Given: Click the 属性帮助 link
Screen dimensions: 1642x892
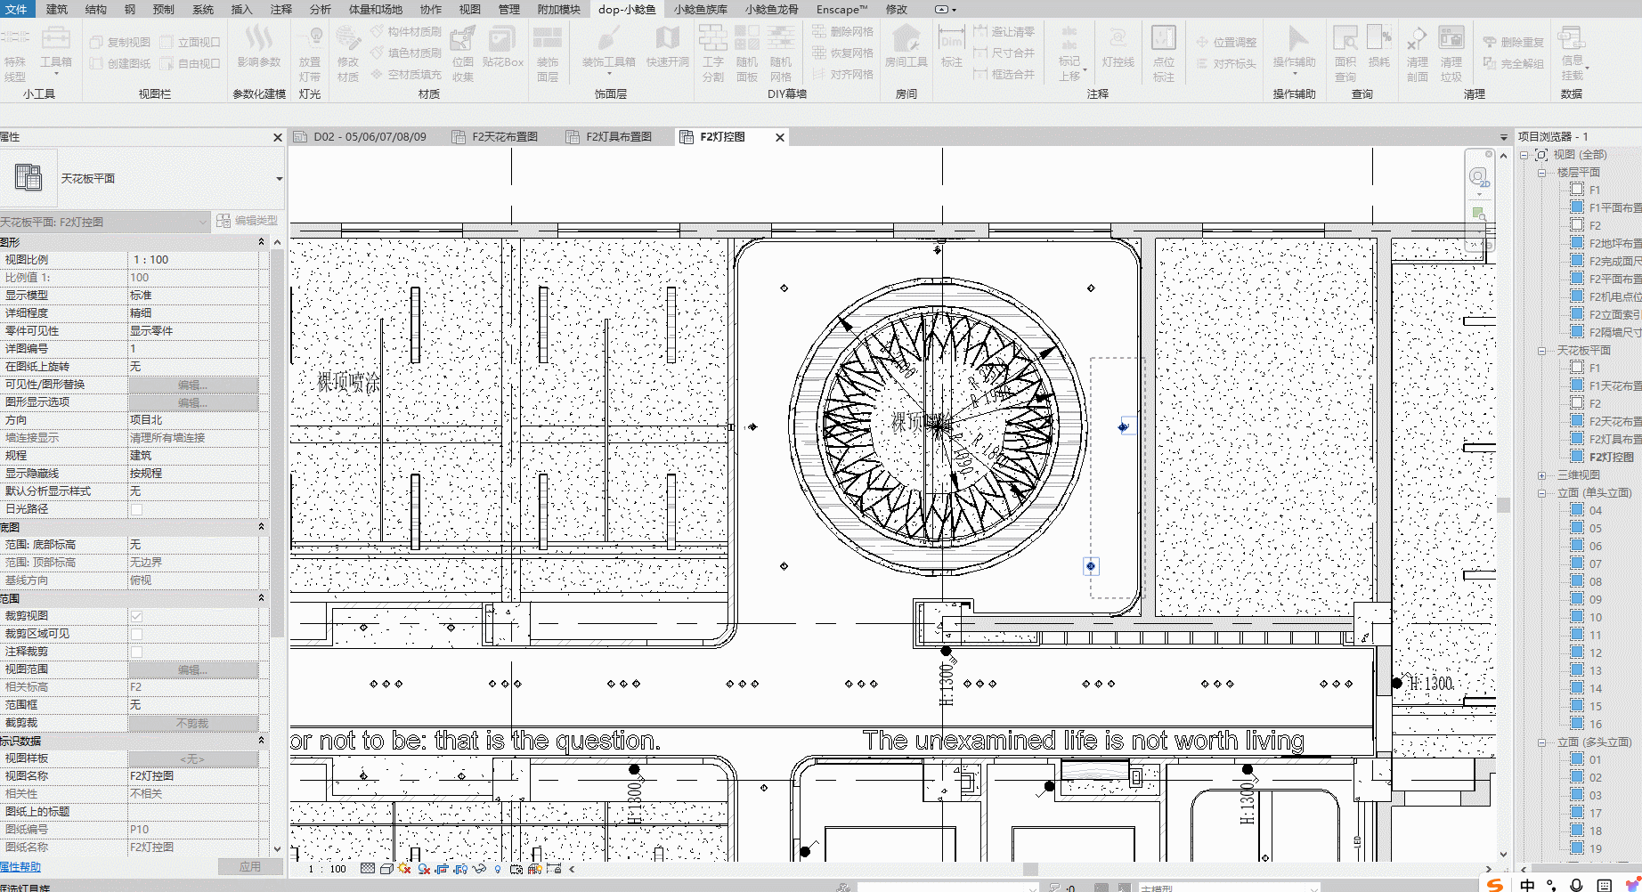Looking at the screenshot, I should (21, 867).
